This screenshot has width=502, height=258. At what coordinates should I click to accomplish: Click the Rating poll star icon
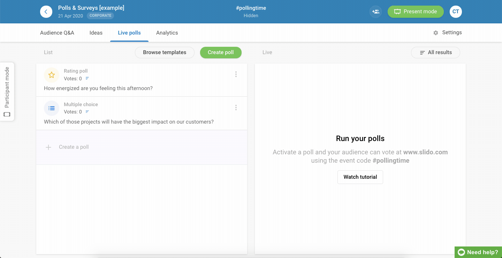[x=52, y=75]
